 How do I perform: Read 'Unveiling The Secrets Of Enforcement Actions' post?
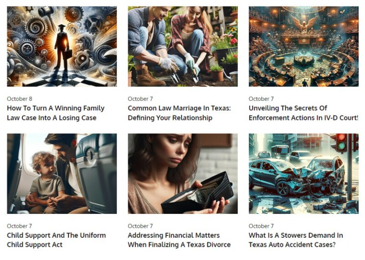pos(303,113)
